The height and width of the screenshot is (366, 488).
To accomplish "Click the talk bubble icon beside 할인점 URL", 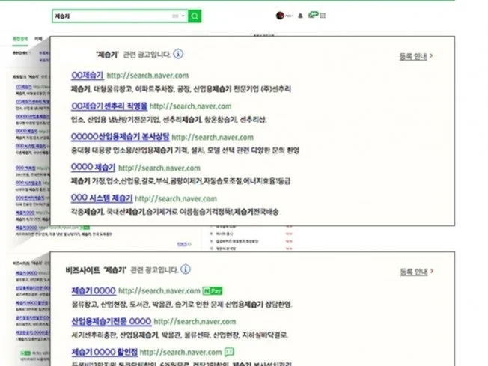I will tap(229, 352).
